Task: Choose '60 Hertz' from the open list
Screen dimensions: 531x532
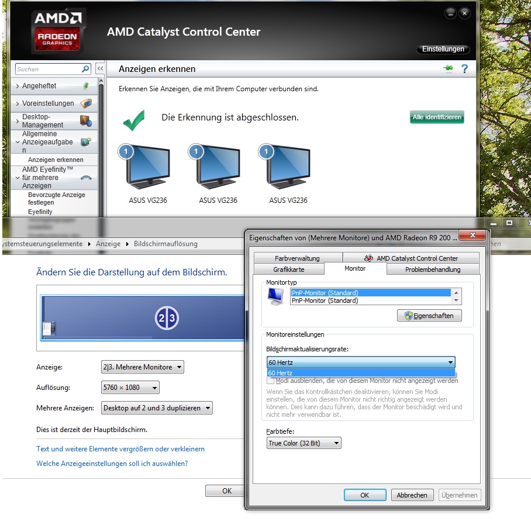Action: click(361, 373)
